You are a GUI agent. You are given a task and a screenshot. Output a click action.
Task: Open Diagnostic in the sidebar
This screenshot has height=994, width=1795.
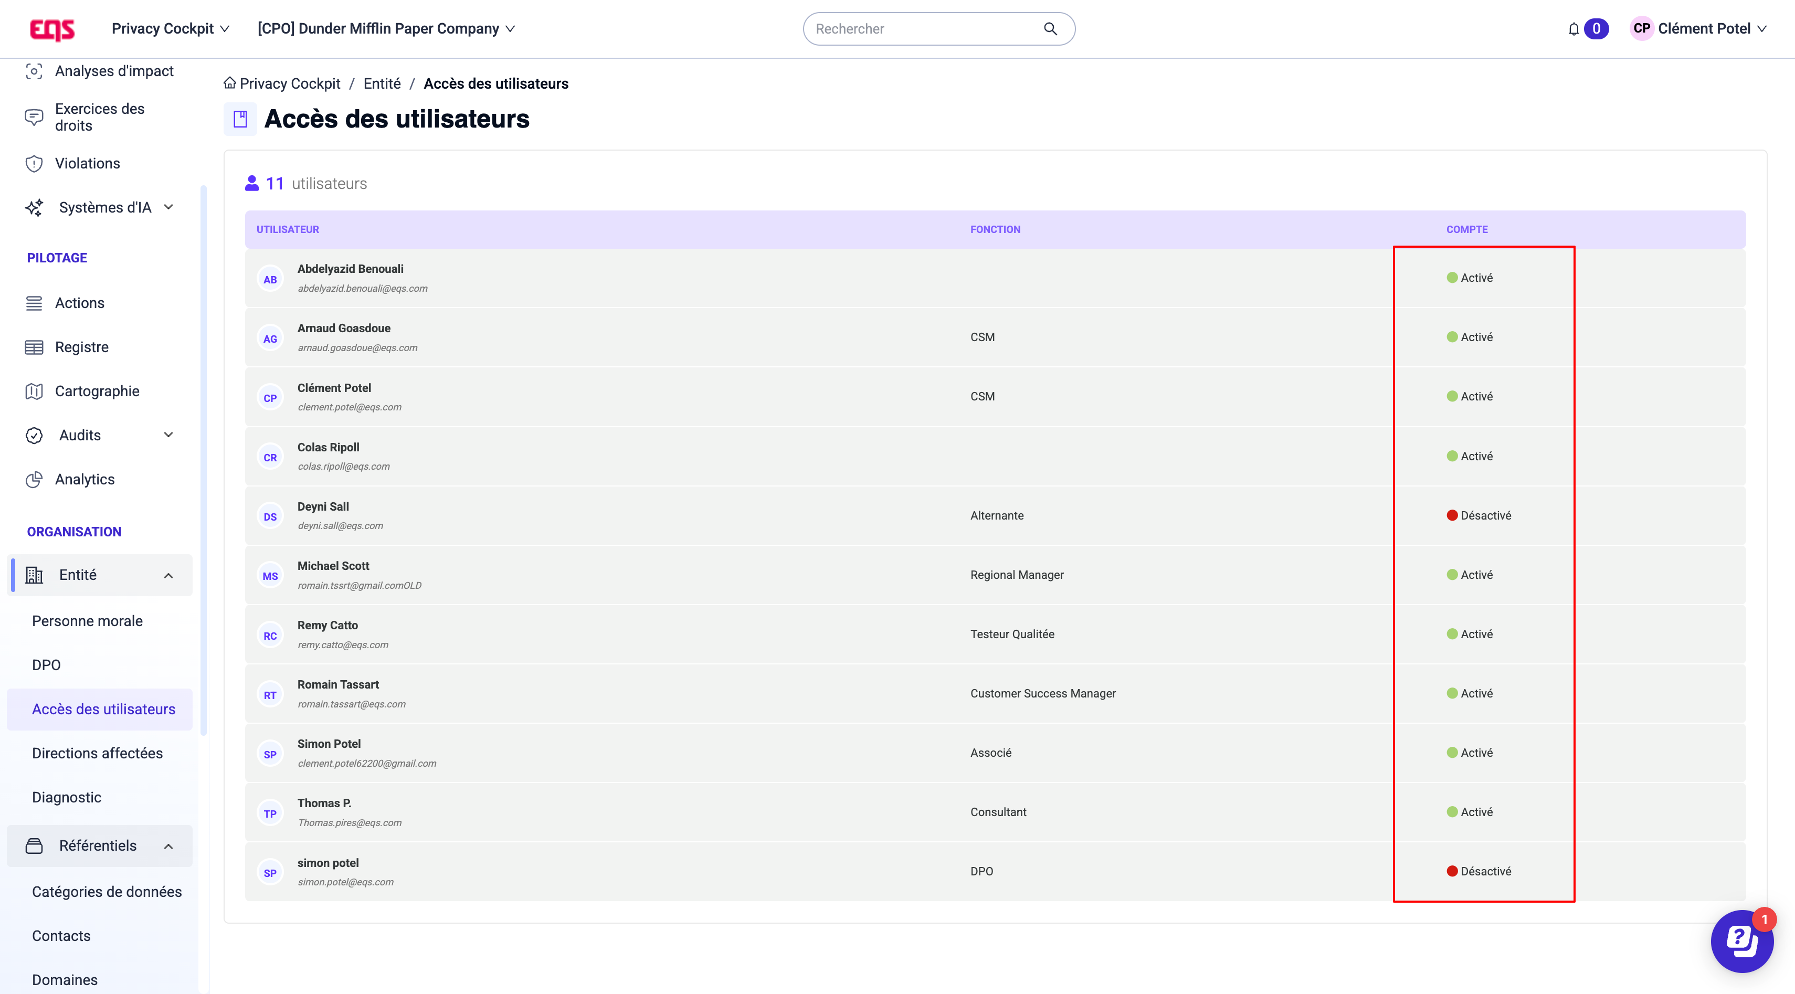coord(67,798)
